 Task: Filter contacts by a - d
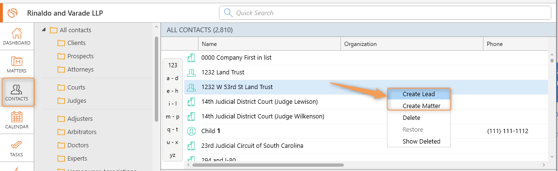coord(172,78)
